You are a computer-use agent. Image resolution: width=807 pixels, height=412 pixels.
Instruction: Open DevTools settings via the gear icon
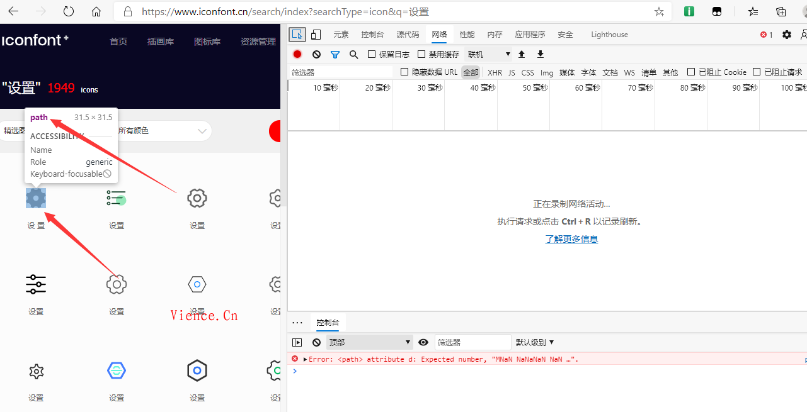pos(786,35)
